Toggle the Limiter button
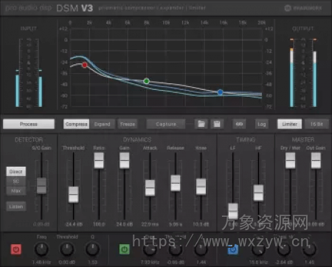This screenshot has width=332, height=267. tap(289, 124)
